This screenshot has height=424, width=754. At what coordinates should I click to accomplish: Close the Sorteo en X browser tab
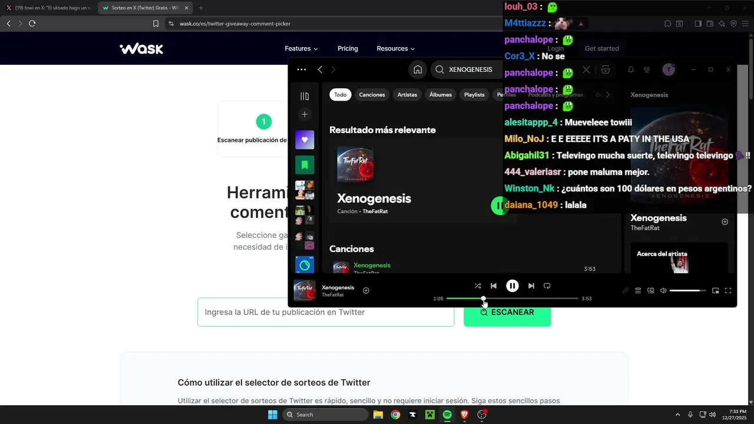coord(187,8)
